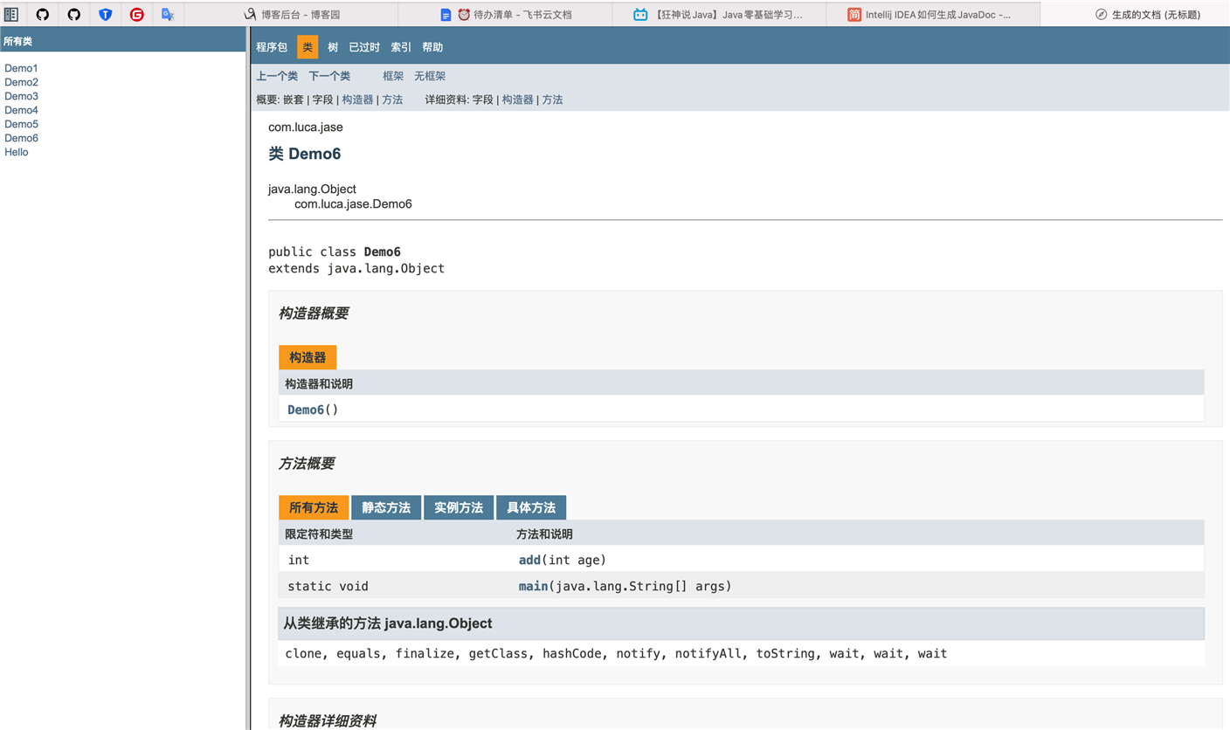
Task: Open the main method link
Action: (533, 586)
